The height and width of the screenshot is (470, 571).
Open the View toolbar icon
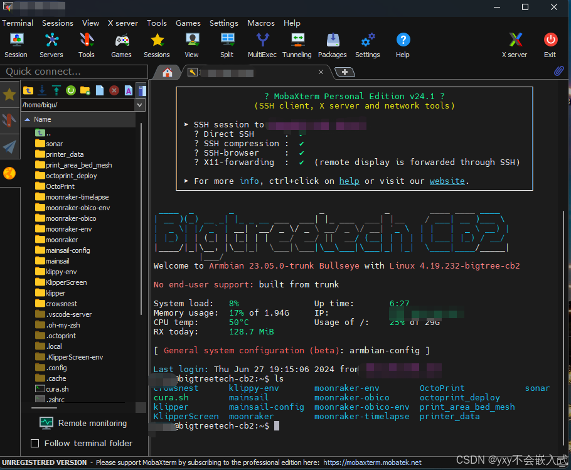point(192,46)
